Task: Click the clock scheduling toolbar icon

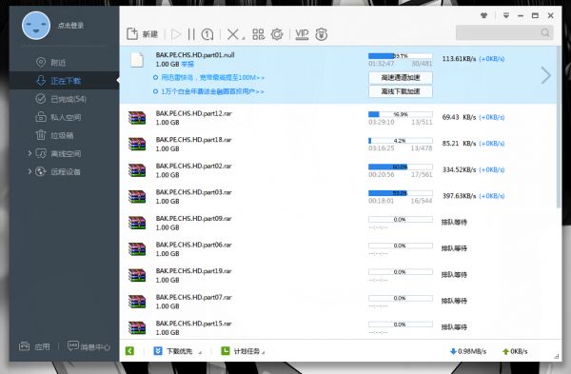Action: (x=207, y=34)
